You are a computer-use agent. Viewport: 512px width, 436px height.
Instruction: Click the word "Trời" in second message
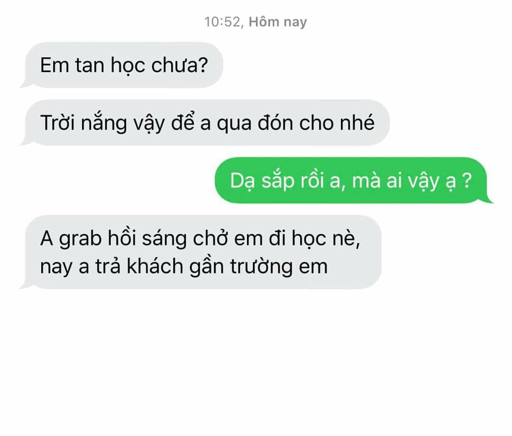point(58,123)
